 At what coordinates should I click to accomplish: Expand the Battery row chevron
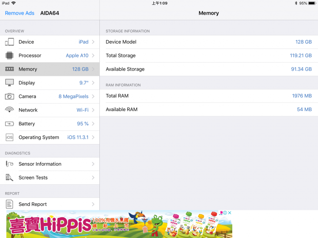tap(93, 124)
